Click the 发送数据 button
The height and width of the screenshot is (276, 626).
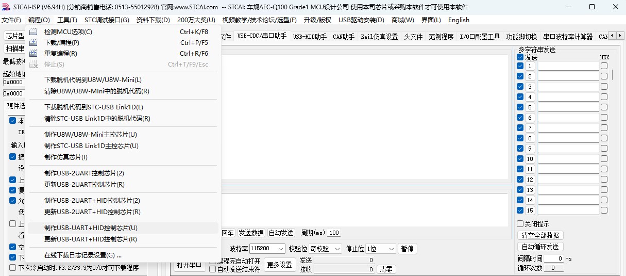[251, 233]
